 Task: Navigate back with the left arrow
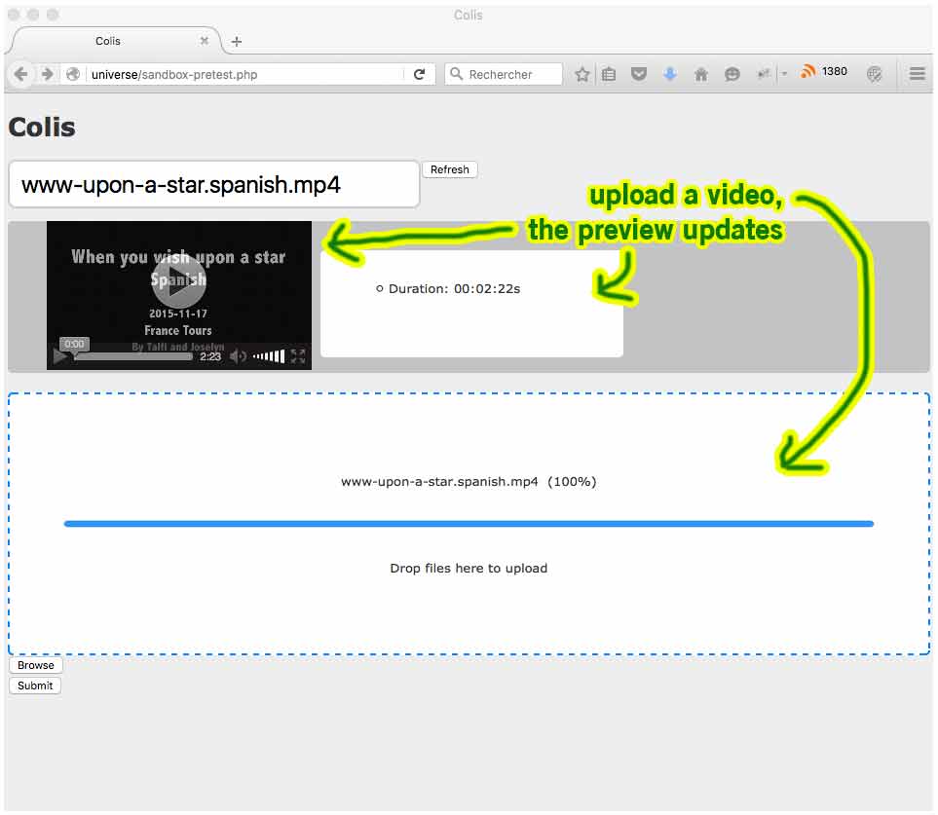pyautogui.click(x=20, y=73)
